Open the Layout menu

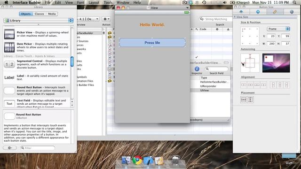[x=94, y=2]
